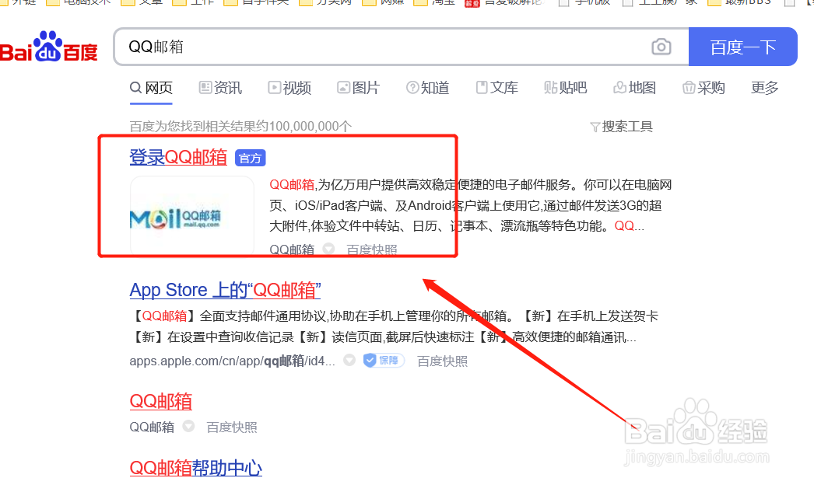This screenshot has width=814, height=485.
Task: Click QQ邮箱 source label under third result
Action: click(x=152, y=427)
